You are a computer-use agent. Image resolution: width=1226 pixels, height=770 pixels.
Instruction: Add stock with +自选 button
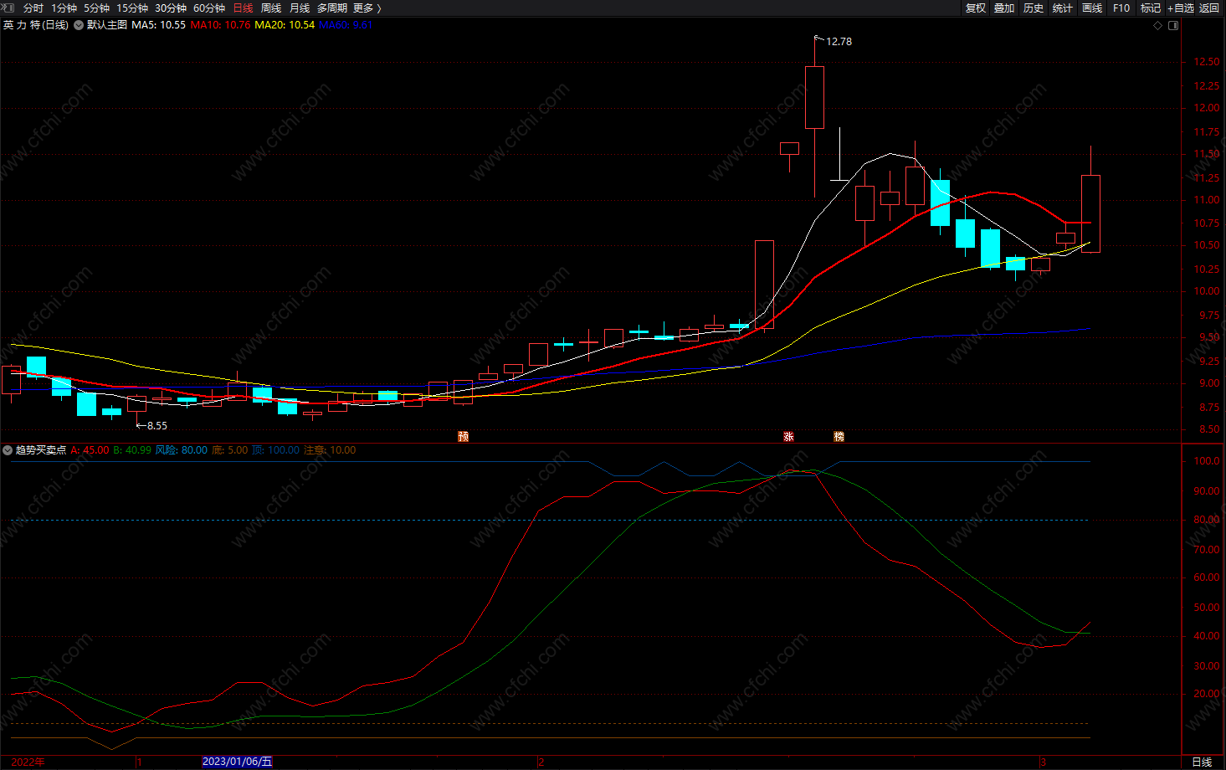point(1181,8)
